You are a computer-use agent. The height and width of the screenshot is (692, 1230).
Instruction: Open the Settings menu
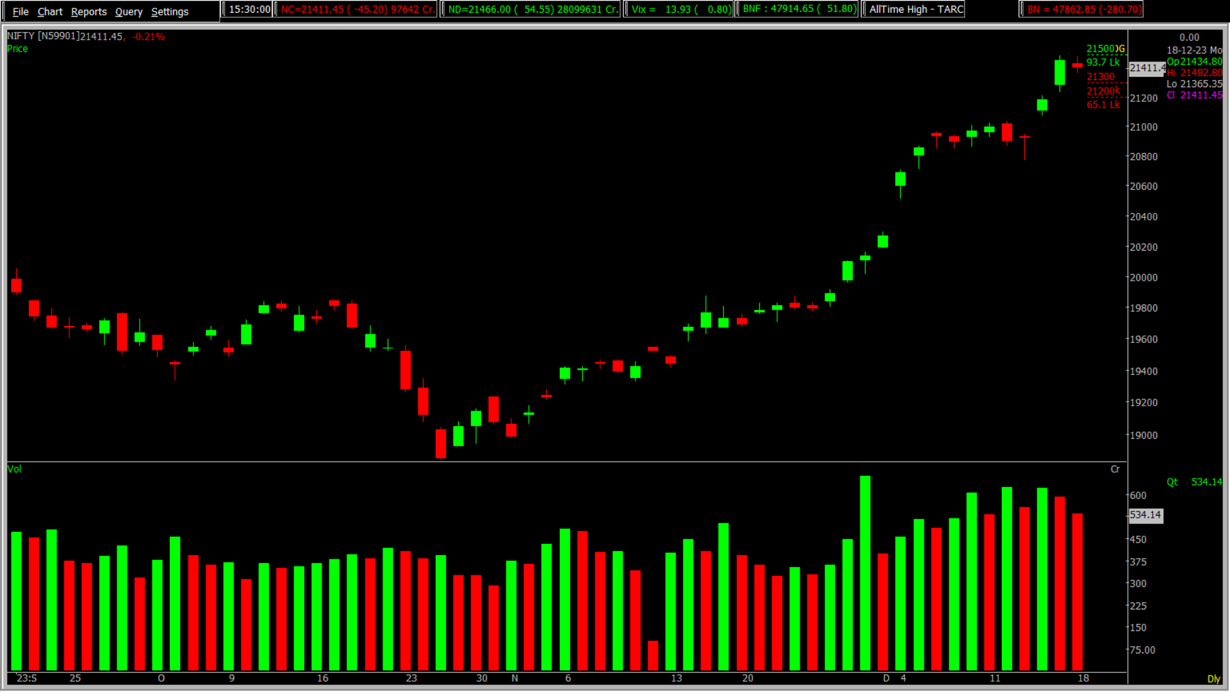pyautogui.click(x=169, y=11)
